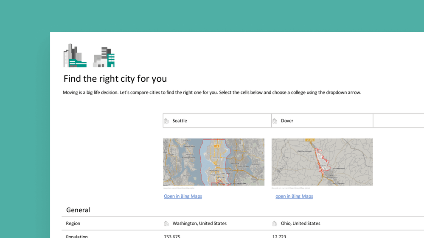Click the Seattle population value 753,675

click(172, 236)
